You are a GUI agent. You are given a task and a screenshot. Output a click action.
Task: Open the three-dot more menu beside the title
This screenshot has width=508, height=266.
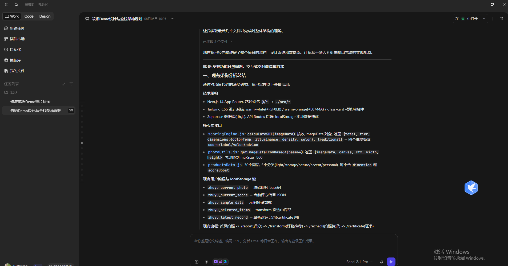(x=173, y=19)
